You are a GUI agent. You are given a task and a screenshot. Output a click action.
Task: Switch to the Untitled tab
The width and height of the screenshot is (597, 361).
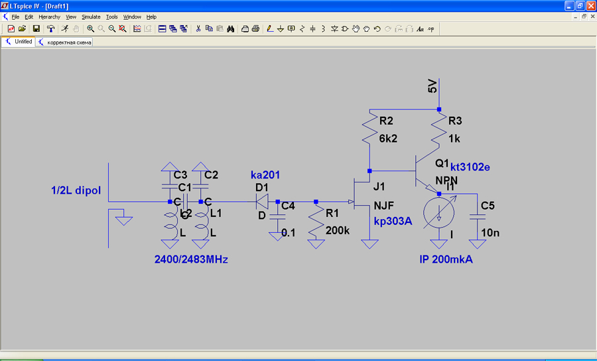click(19, 42)
